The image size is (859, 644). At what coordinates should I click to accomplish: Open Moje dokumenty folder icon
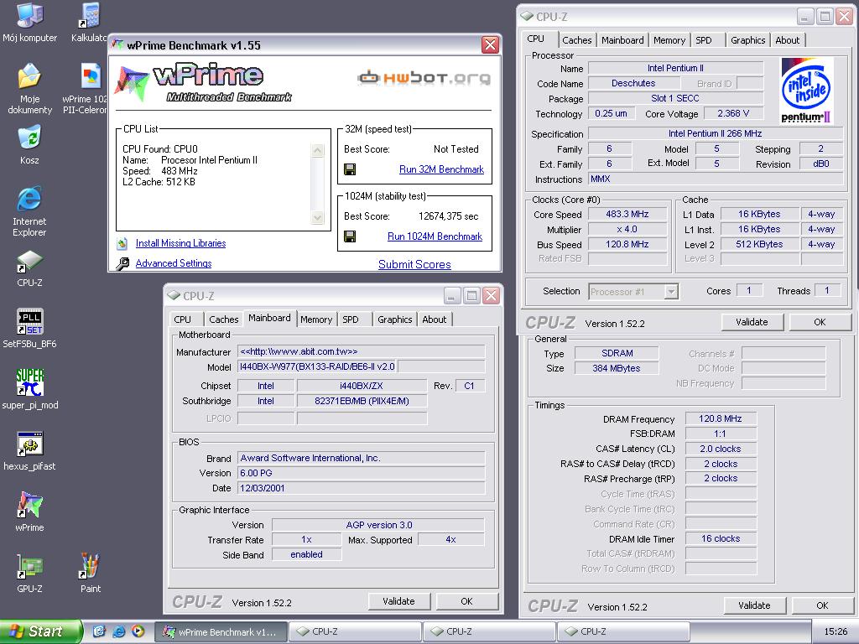(29, 89)
